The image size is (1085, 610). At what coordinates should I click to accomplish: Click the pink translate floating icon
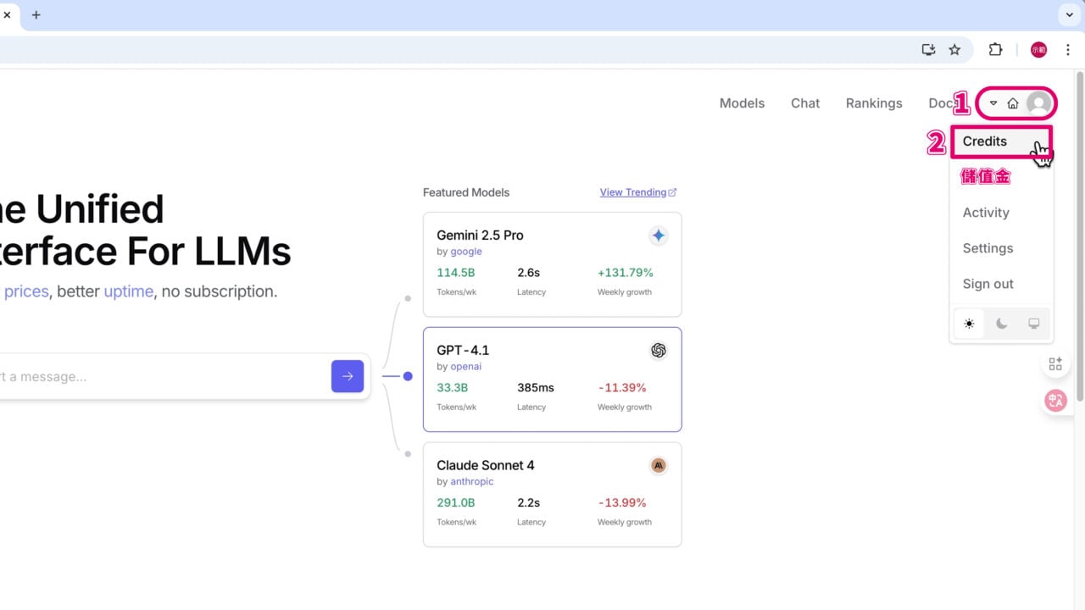(x=1055, y=401)
